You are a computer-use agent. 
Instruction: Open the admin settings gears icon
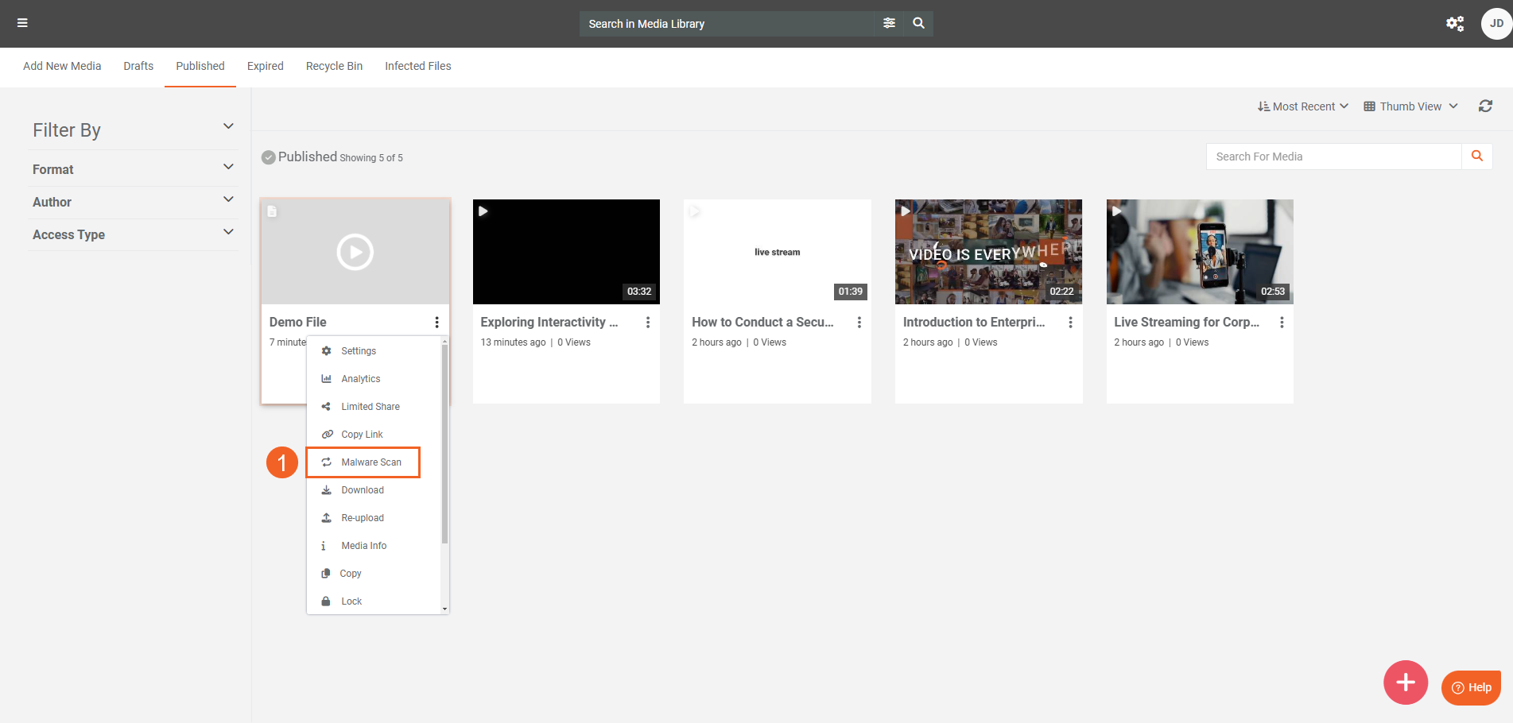pyautogui.click(x=1454, y=23)
